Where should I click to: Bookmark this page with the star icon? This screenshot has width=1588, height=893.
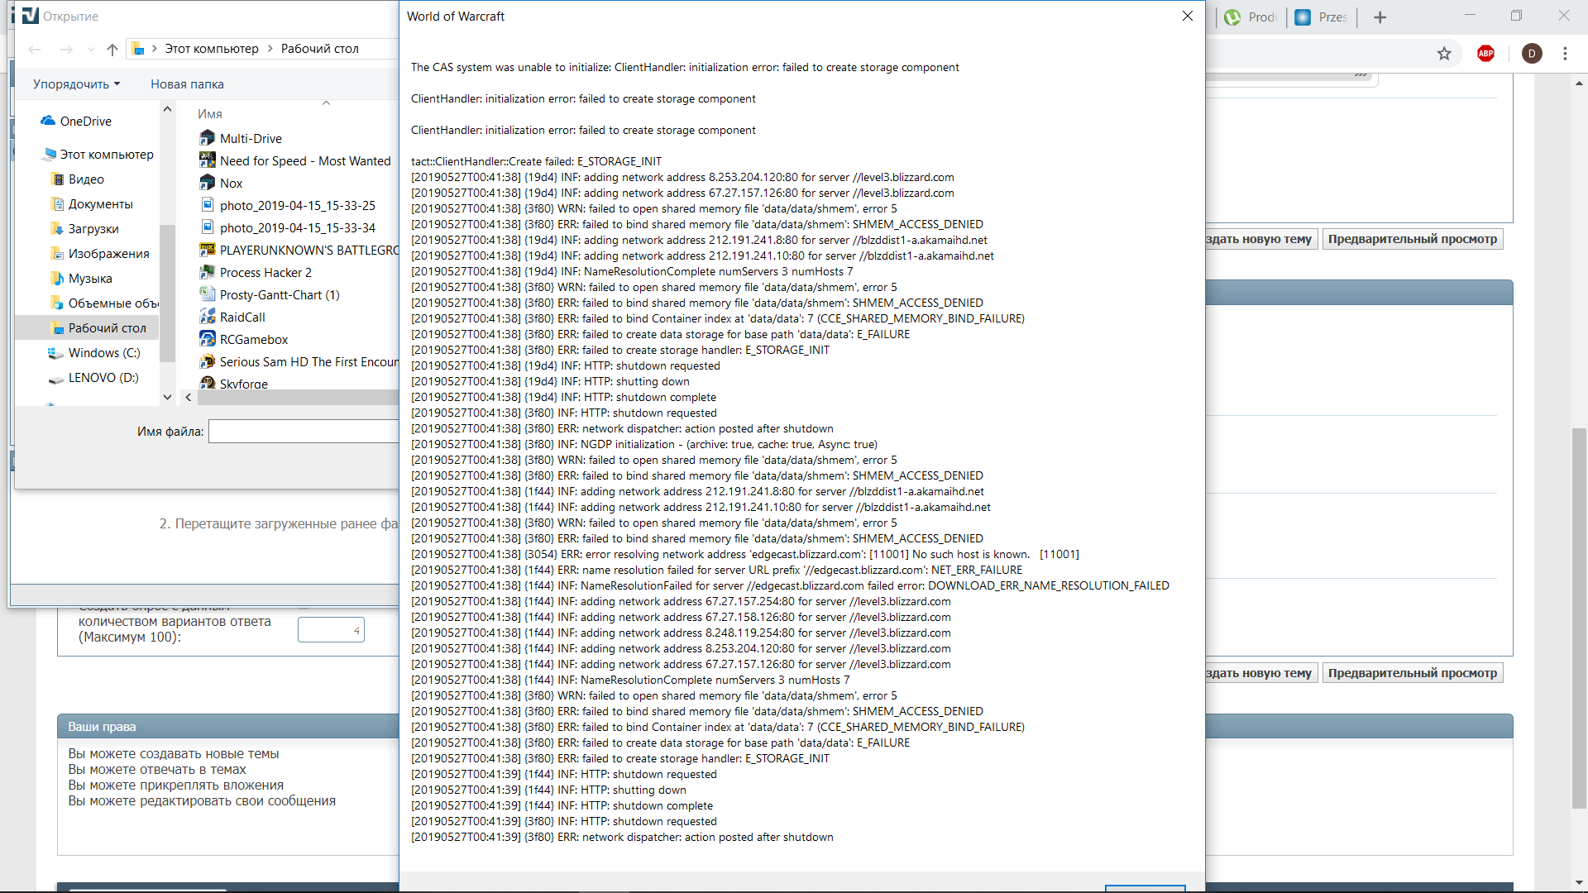pos(1444,54)
